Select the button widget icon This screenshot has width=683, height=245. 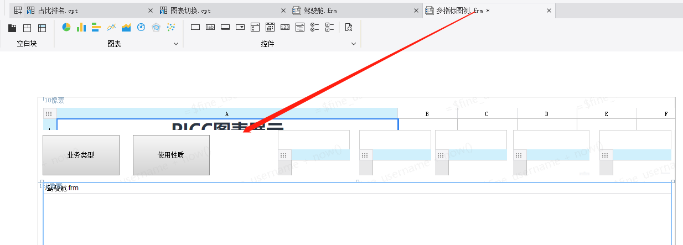(225, 27)
